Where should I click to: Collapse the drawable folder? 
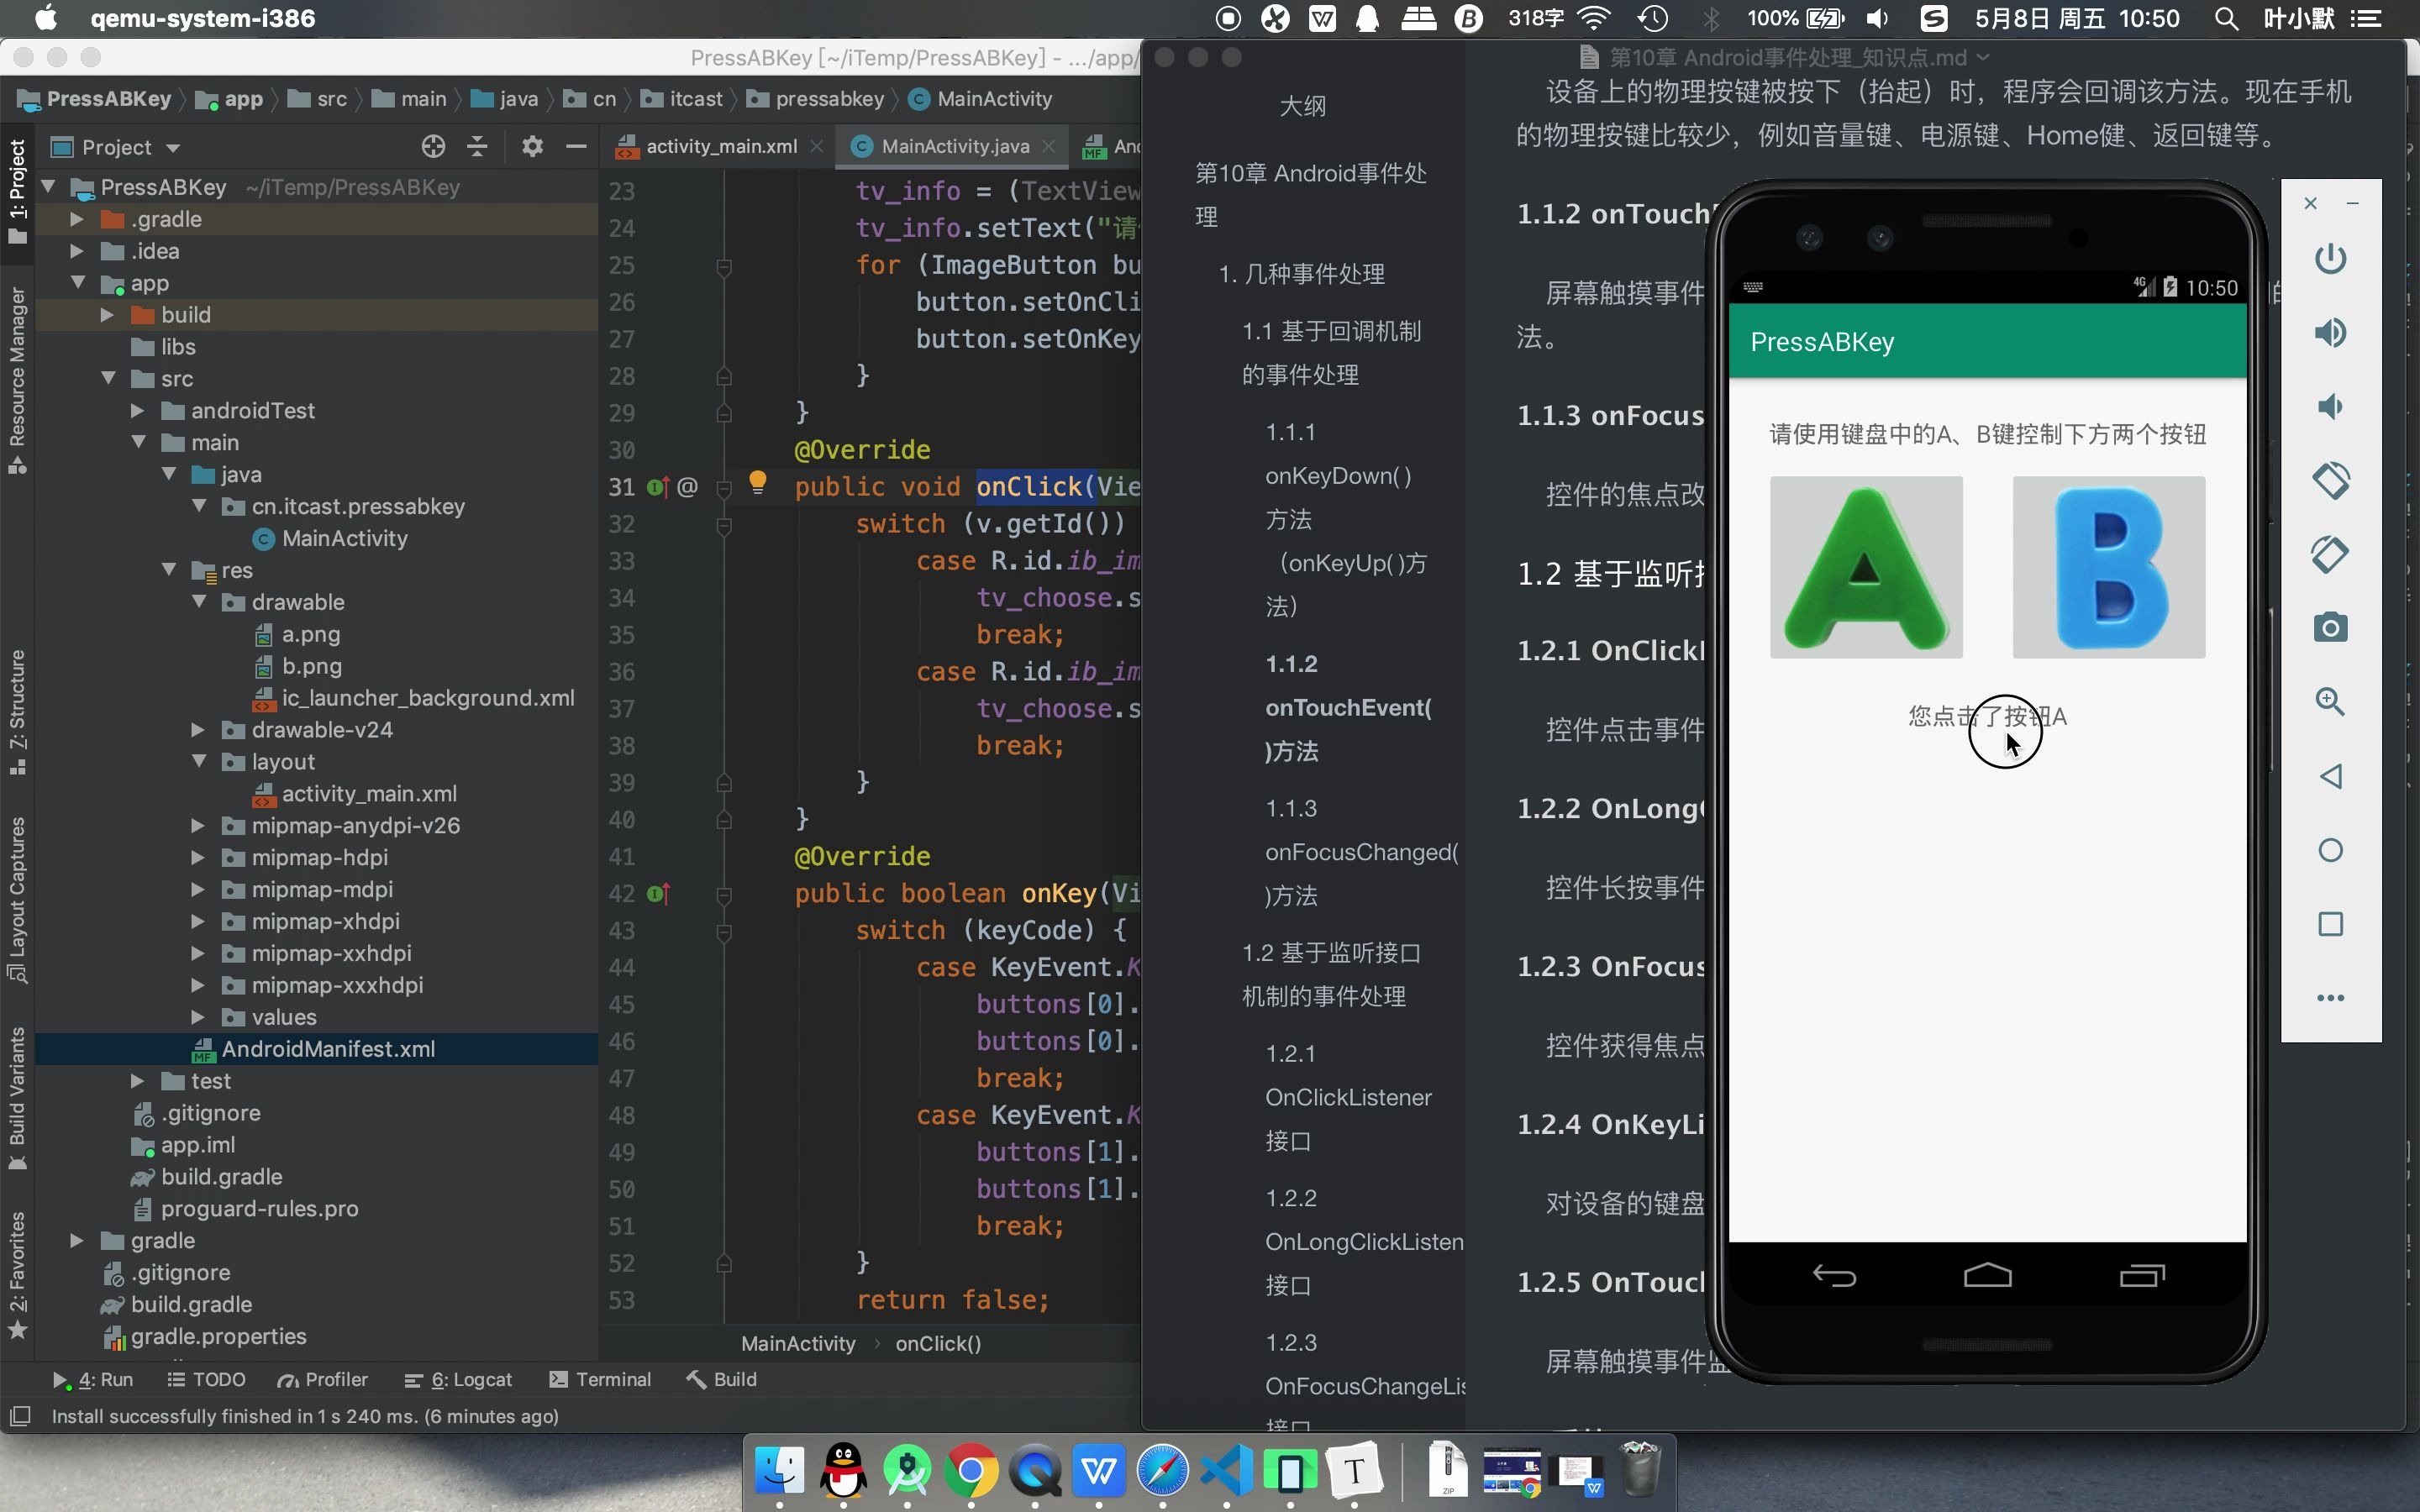tap(199, 602)
